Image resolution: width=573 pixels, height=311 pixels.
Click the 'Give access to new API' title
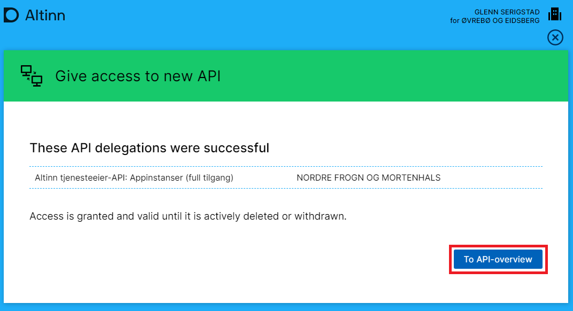click(138, 76)
